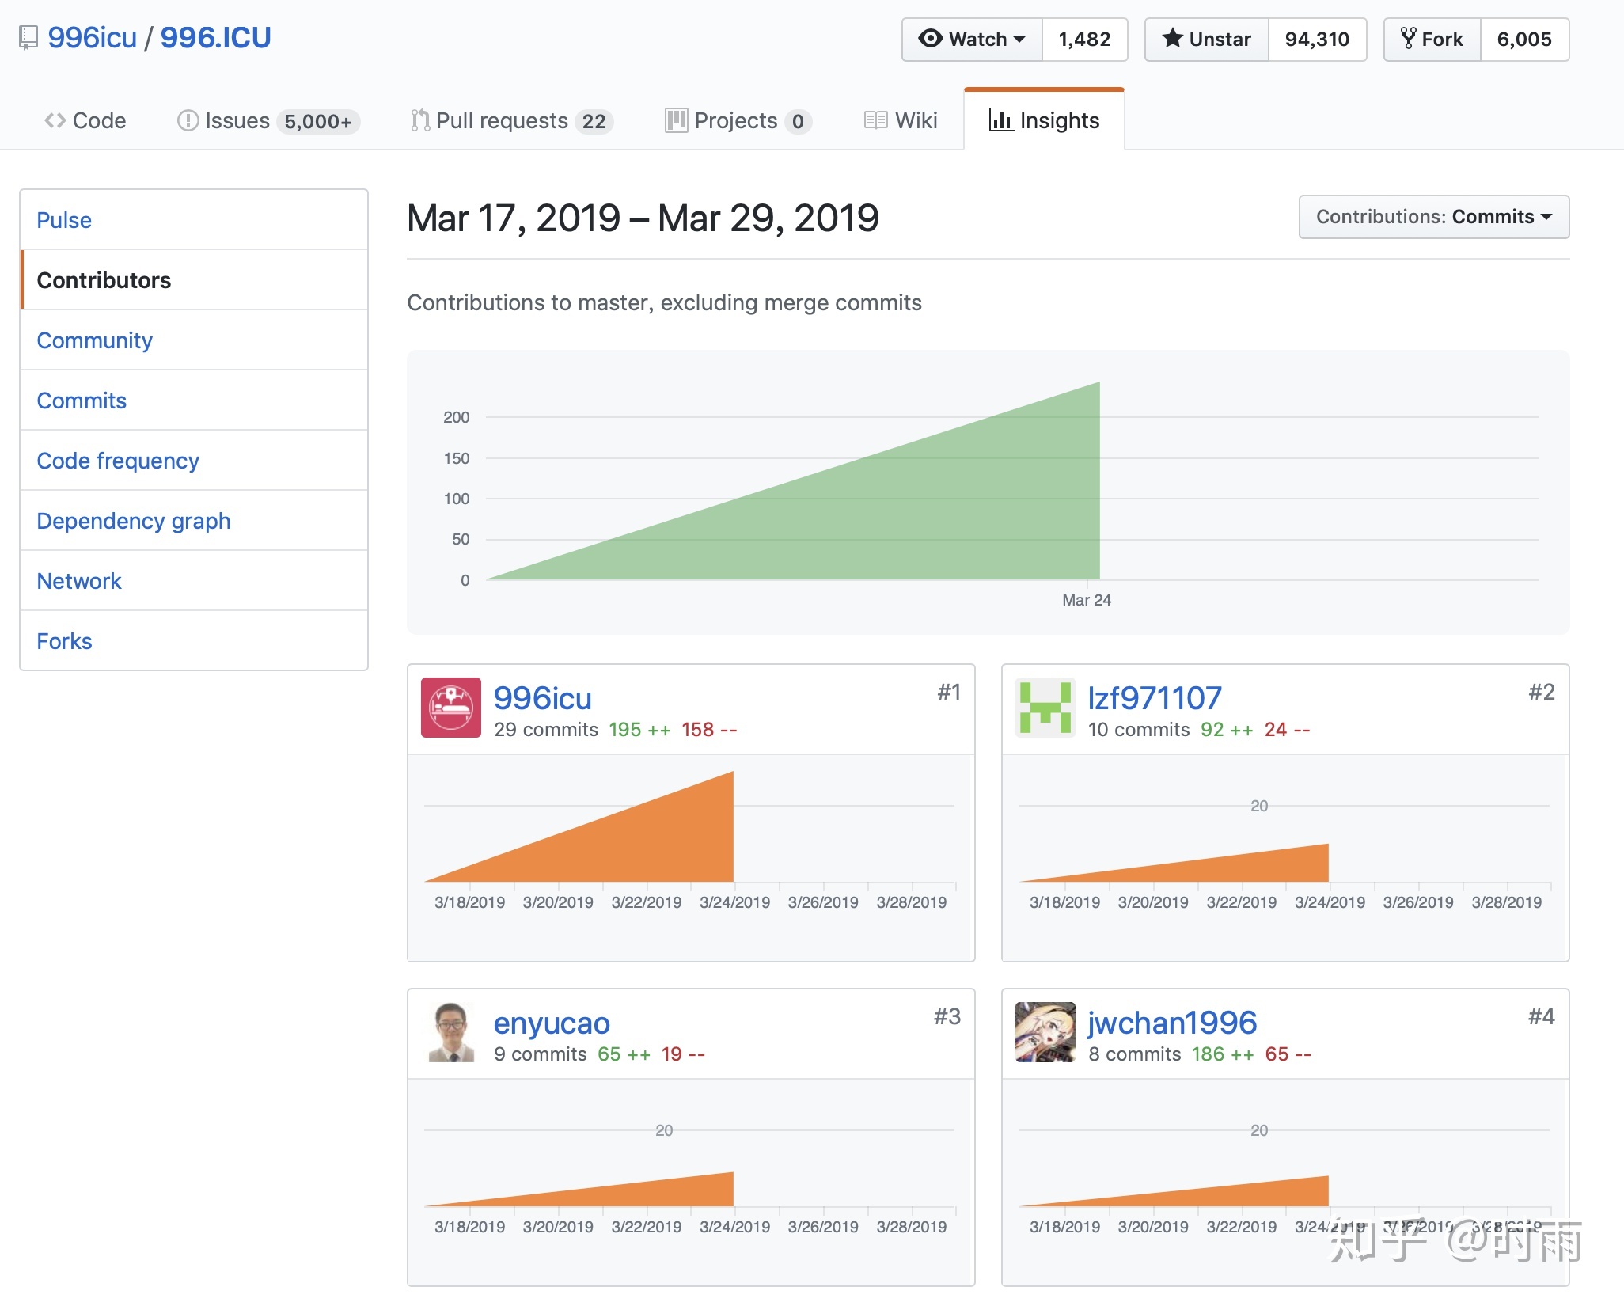Image resolution: width=1624 pixels, height=1306 pixels.
Task: Click the Issues exclamation icon
Action: (x=188, y=120)
